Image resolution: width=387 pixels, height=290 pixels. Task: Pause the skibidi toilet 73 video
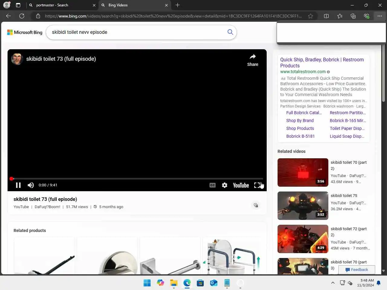pyautogui.click(x=18, y=185)
